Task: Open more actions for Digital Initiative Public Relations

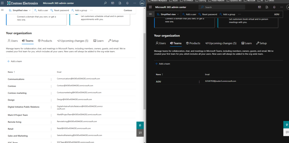Action: coord(51,107)
